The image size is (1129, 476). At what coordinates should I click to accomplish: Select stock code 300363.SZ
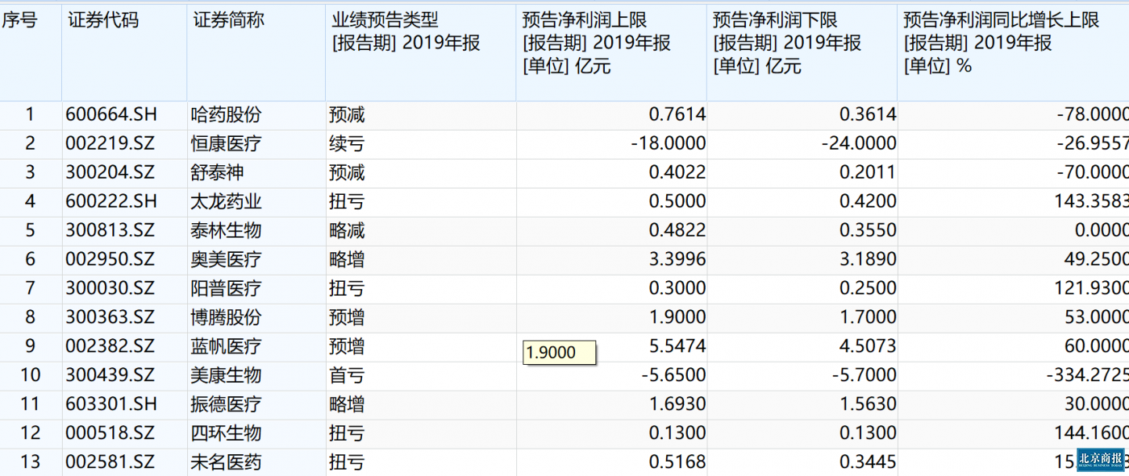coord(110,318)
